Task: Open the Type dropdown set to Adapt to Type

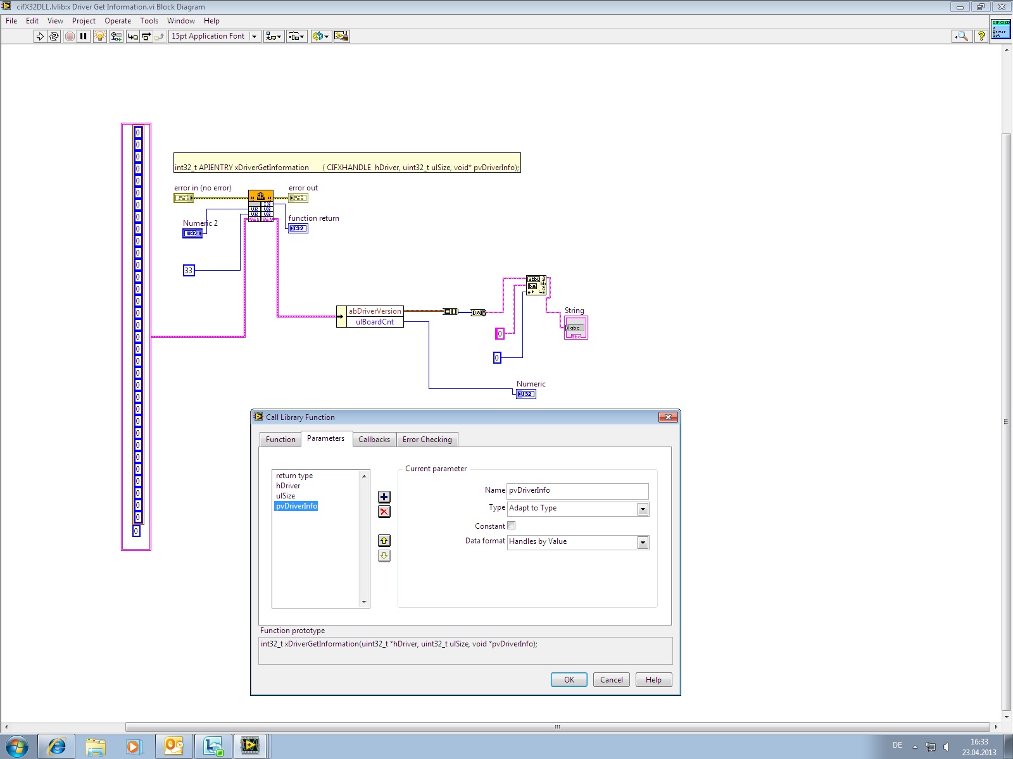Action: click(x=643, y=509)
